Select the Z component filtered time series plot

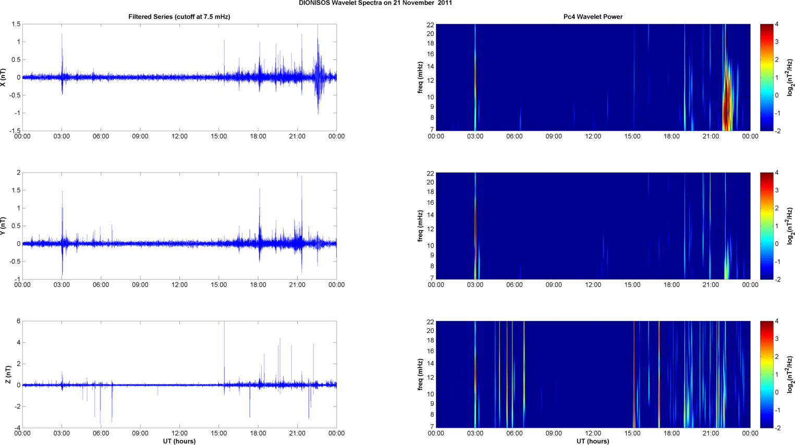[179, 375]
